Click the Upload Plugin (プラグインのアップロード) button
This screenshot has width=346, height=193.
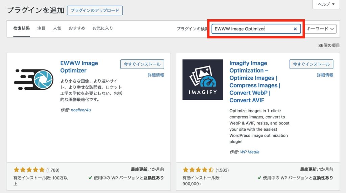95,10
